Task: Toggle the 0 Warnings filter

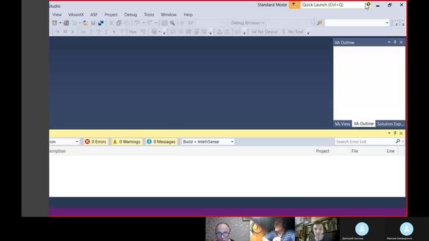Action: [127, 141]
